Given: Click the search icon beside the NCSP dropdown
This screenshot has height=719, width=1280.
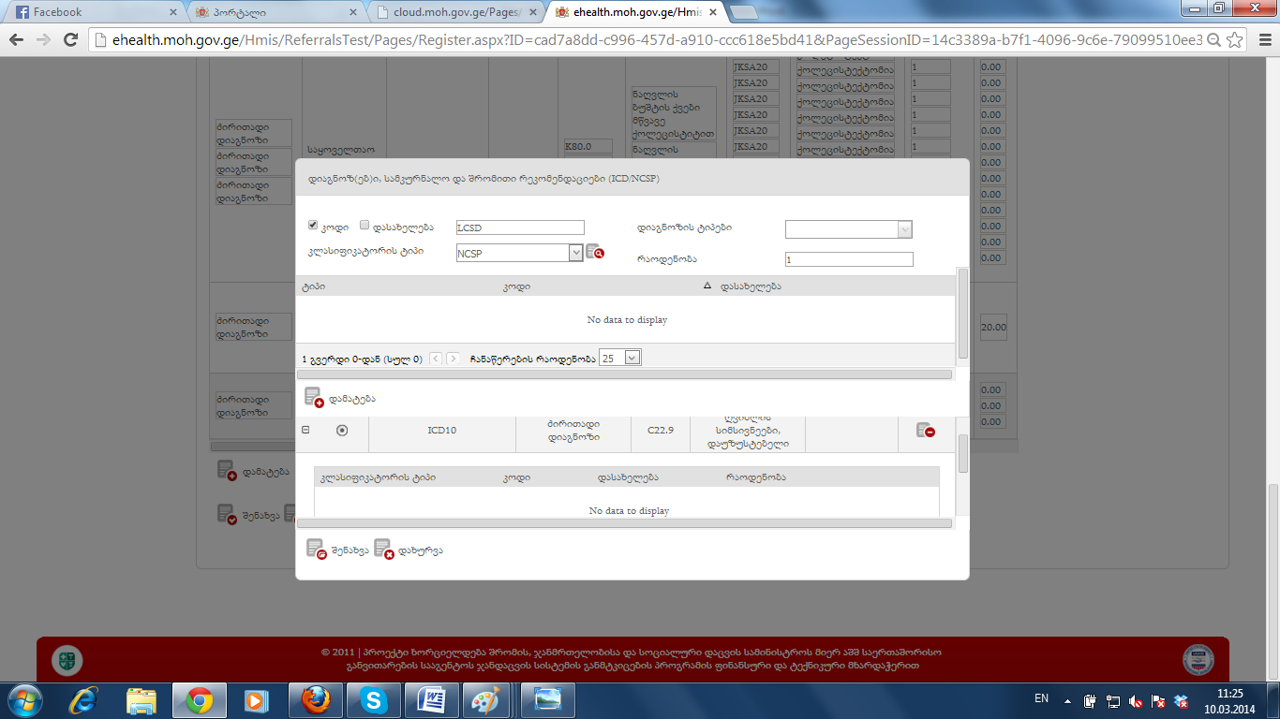Looking at the screenshot, I should pyautogui.click(x=595, y=252).
